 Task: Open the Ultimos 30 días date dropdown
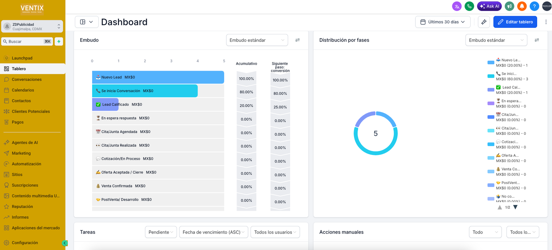click(443, 22)
